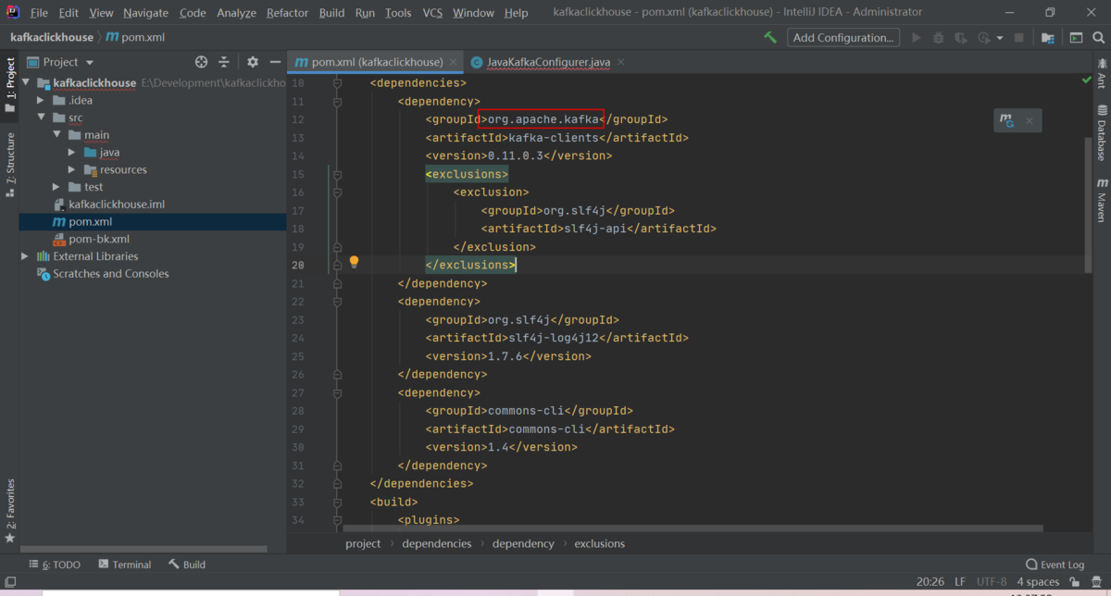Click the tool windows quick access icon
The width and height of the screenshot is (1111, 596).
pyautogui.click(x=11, y=582)
